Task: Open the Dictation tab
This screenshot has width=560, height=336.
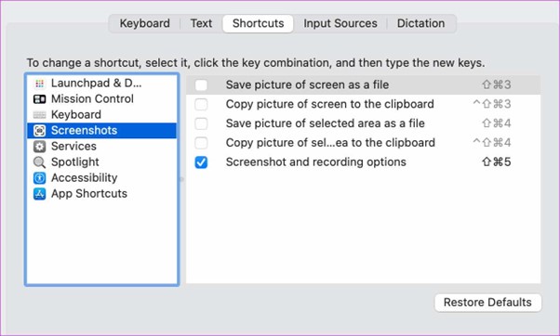Action: tap(420, 23)
